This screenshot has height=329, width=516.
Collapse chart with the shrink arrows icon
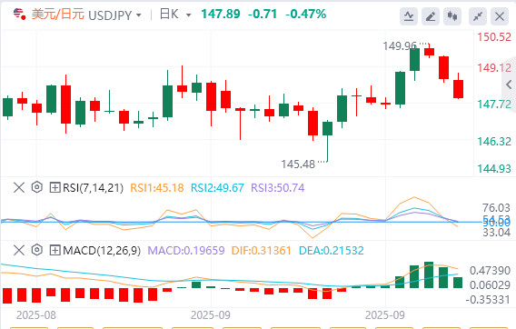click(478, 16)
